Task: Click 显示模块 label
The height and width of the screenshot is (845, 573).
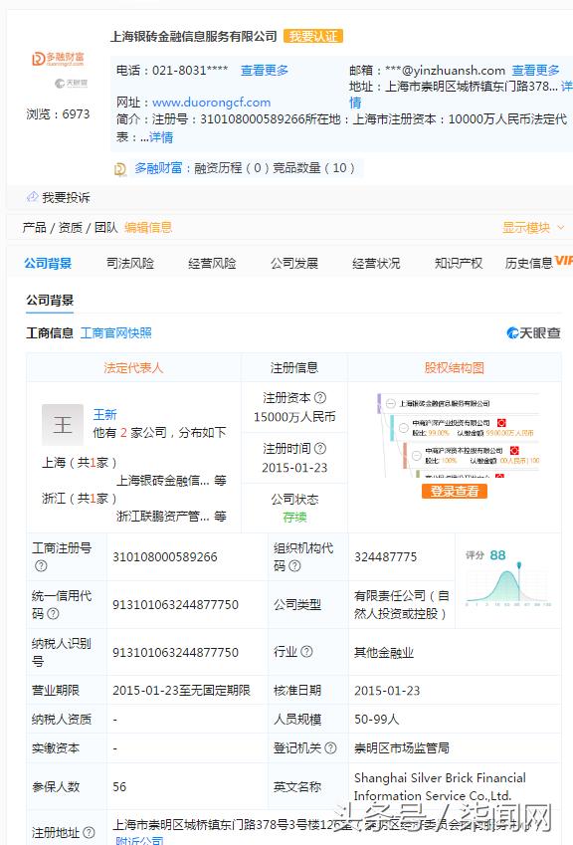Action: (526, 227)
